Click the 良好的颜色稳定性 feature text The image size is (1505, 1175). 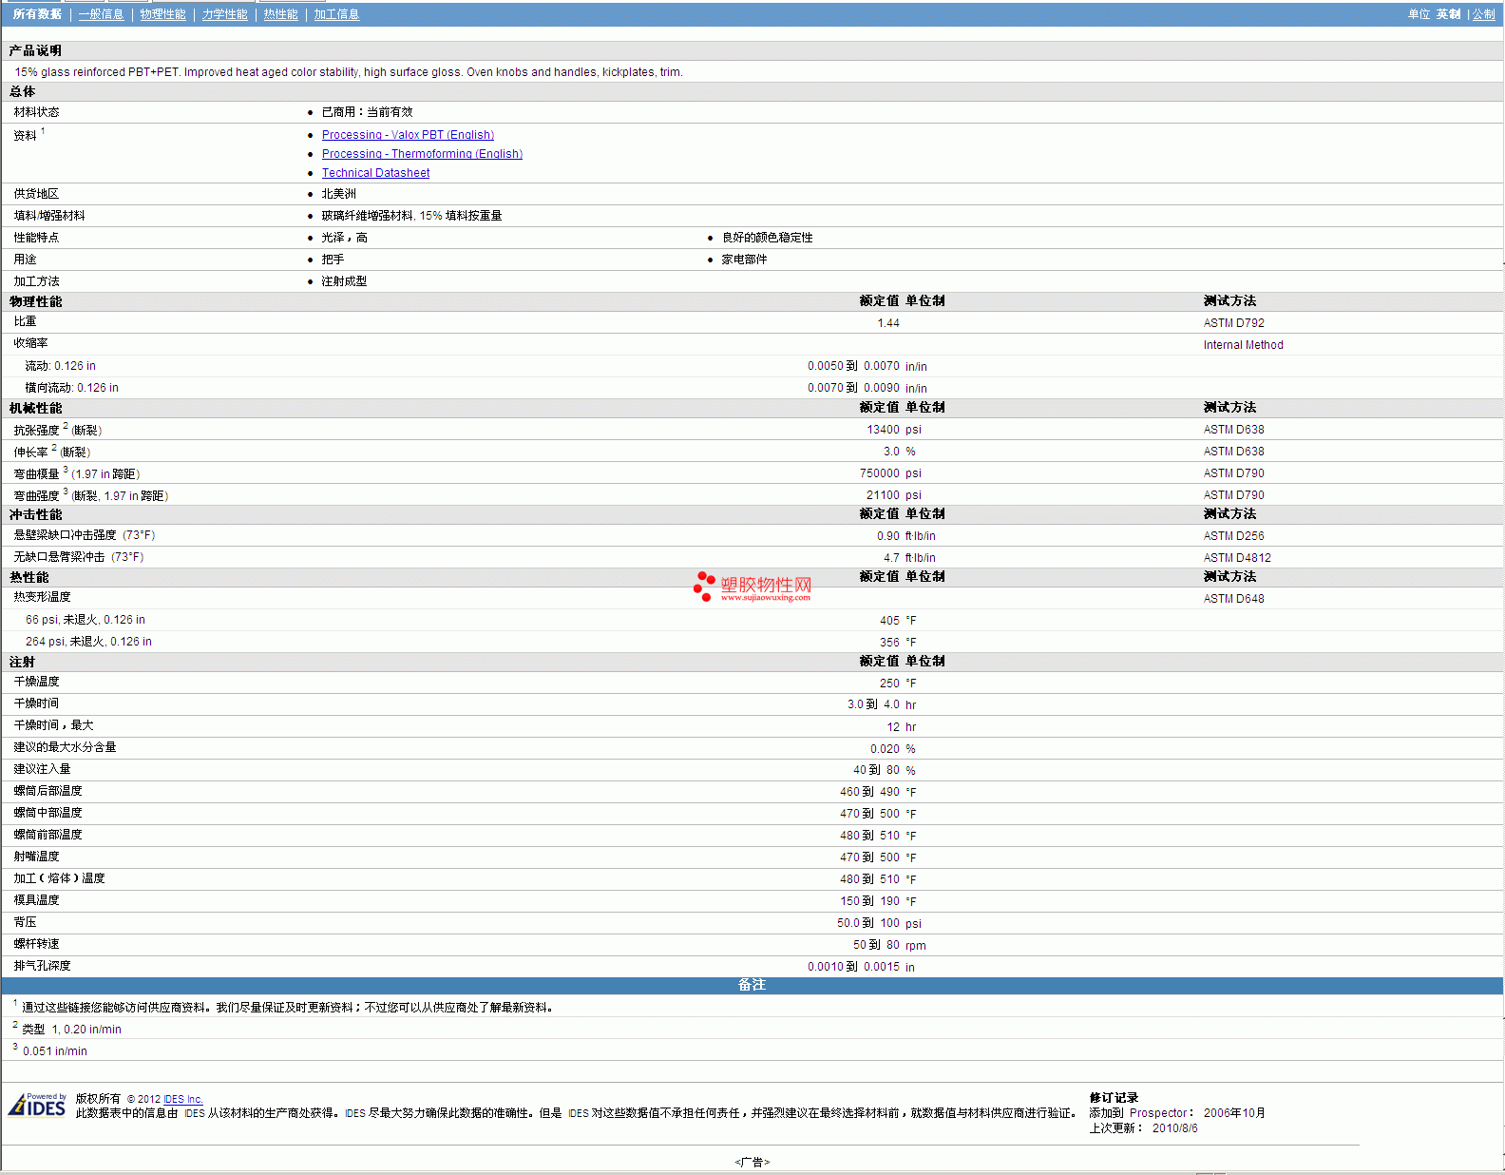point(767,238)
